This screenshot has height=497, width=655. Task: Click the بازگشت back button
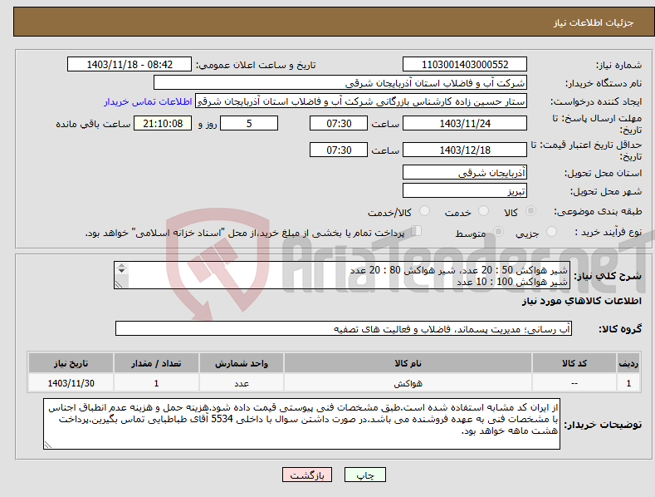pyautogui.click(x=307, y=475)
